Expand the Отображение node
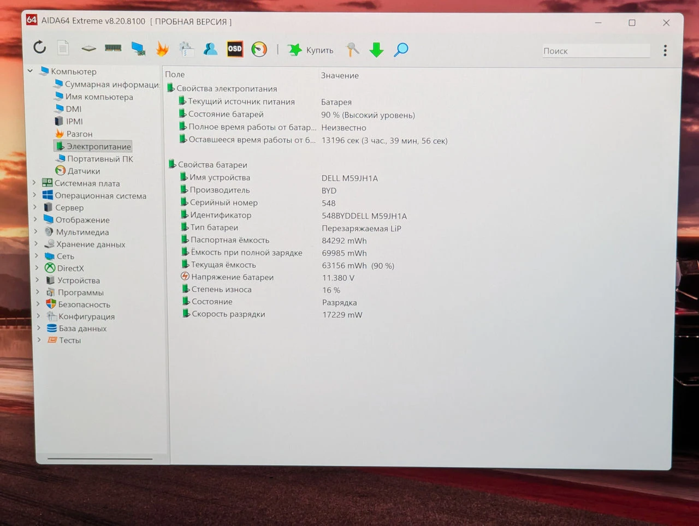Image resolution: width=699 pixels, height=526 pixels. click(x=35, y=219)
